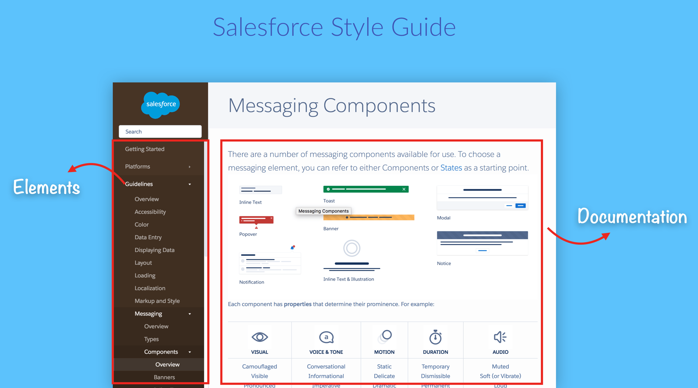The image size is (698, 388).
Task: Click the Messaging Components page heading
Action: (332, 106)
